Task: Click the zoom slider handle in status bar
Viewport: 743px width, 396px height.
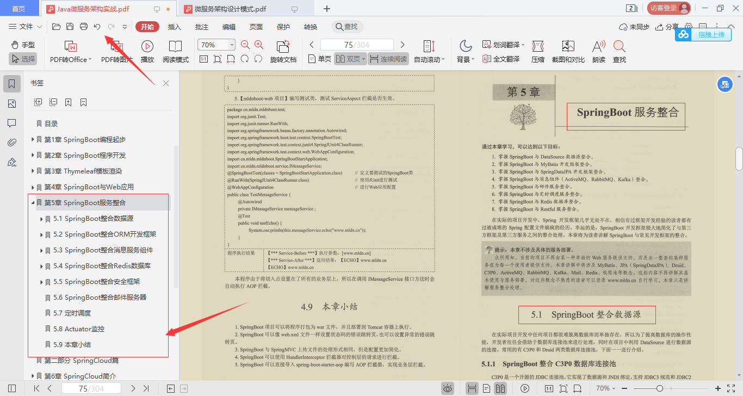Action: (659, 388)
